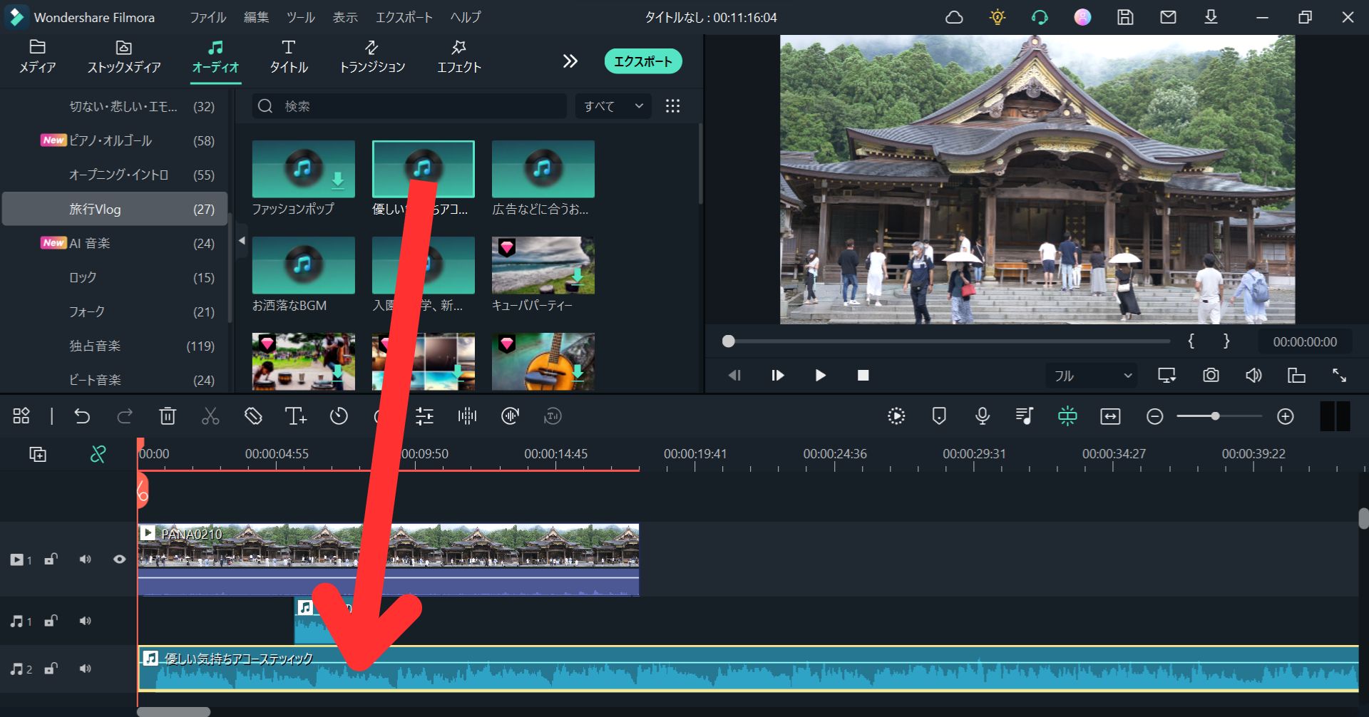Take a snapshot of the preview frame
The width and height of the screenshot is (1369, 717).
[1210, 375]
